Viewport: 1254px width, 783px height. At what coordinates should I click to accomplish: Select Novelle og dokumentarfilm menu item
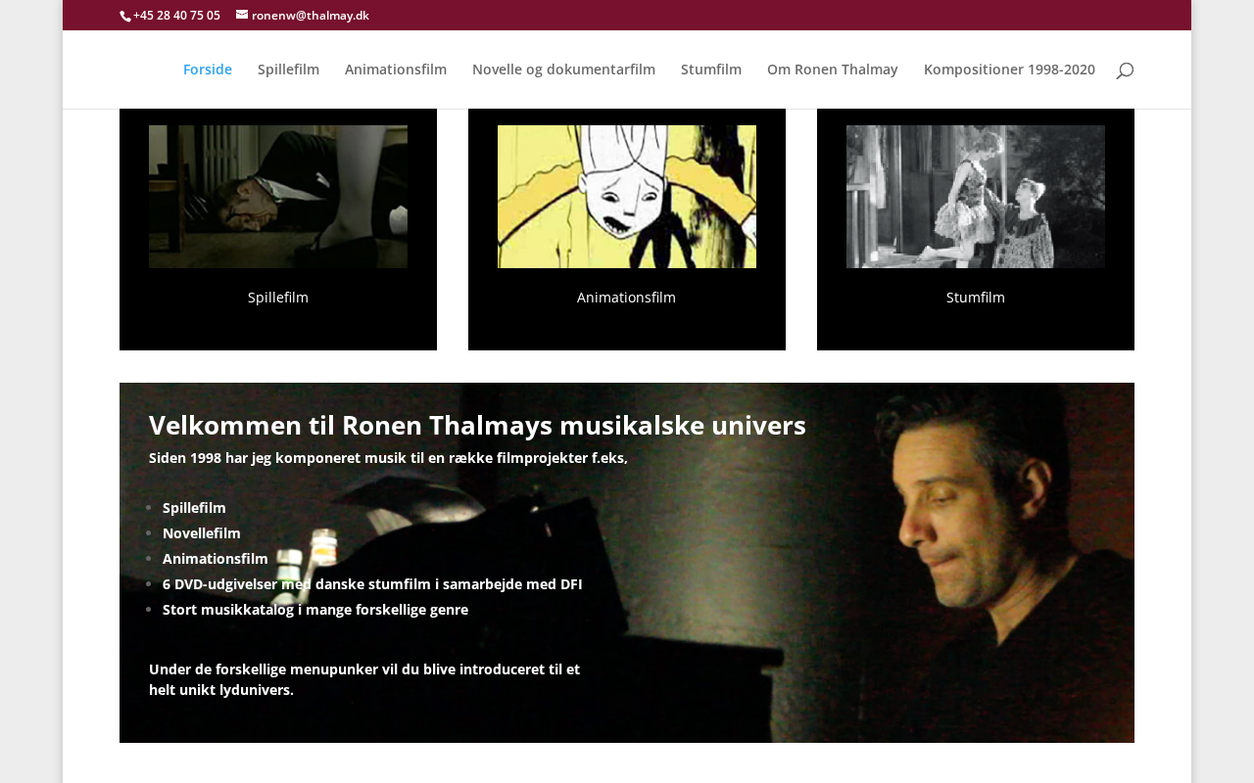(563, 69)
